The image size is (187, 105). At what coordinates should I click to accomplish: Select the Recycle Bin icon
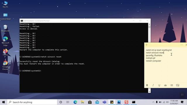click(5, 28)
